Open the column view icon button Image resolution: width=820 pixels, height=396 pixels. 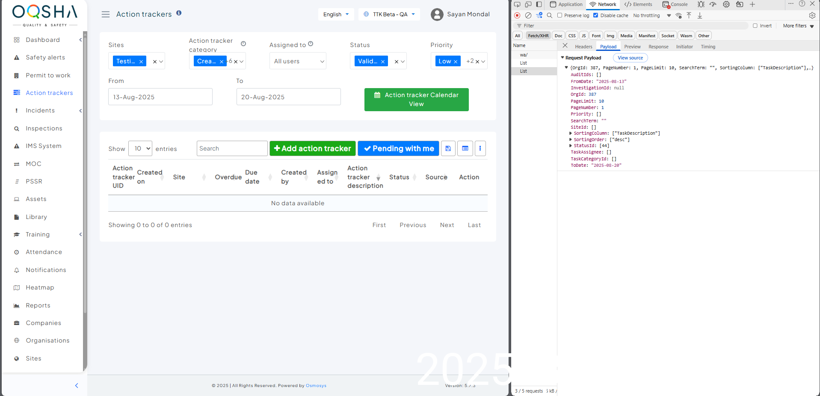coord(465,148)
